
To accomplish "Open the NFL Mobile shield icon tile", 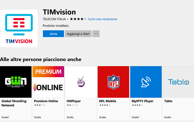I will 113,82.
